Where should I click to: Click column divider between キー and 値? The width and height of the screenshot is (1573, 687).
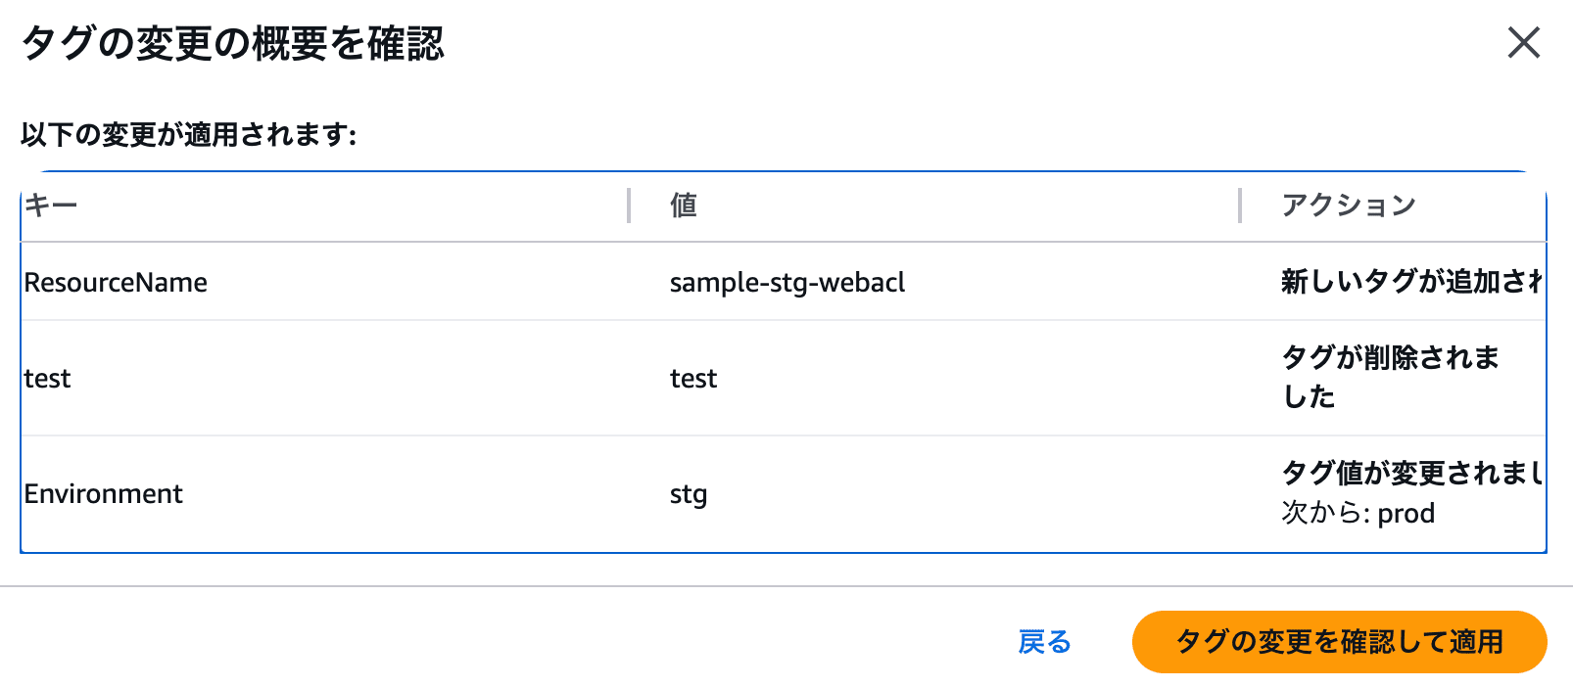(x=629, y=206)
